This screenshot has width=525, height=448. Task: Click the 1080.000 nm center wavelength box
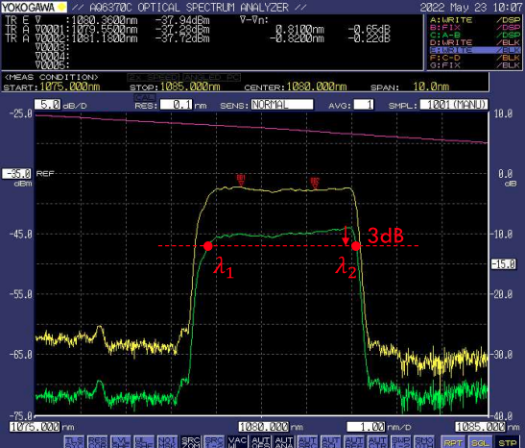click(264, 427)
